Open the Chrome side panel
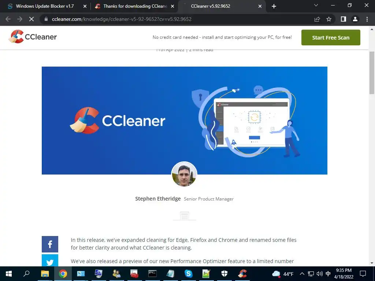375x281 pixels. pyautogui.click(x=344, y=19)
